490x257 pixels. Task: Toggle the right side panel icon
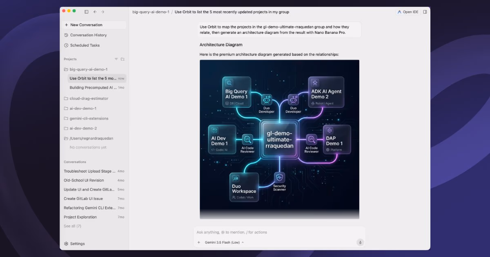425,12
